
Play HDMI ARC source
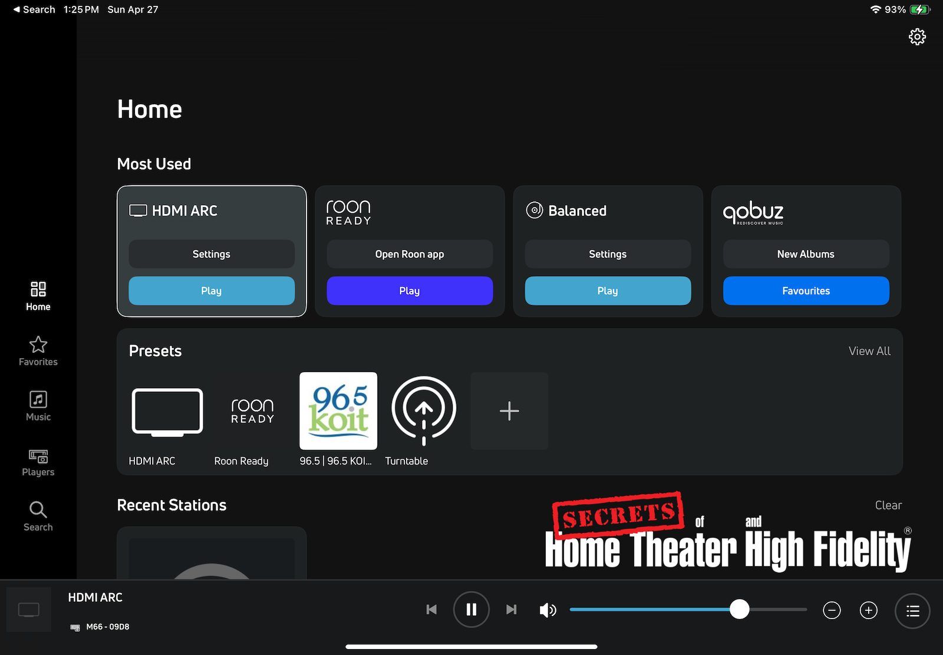[x=212, y=291]
